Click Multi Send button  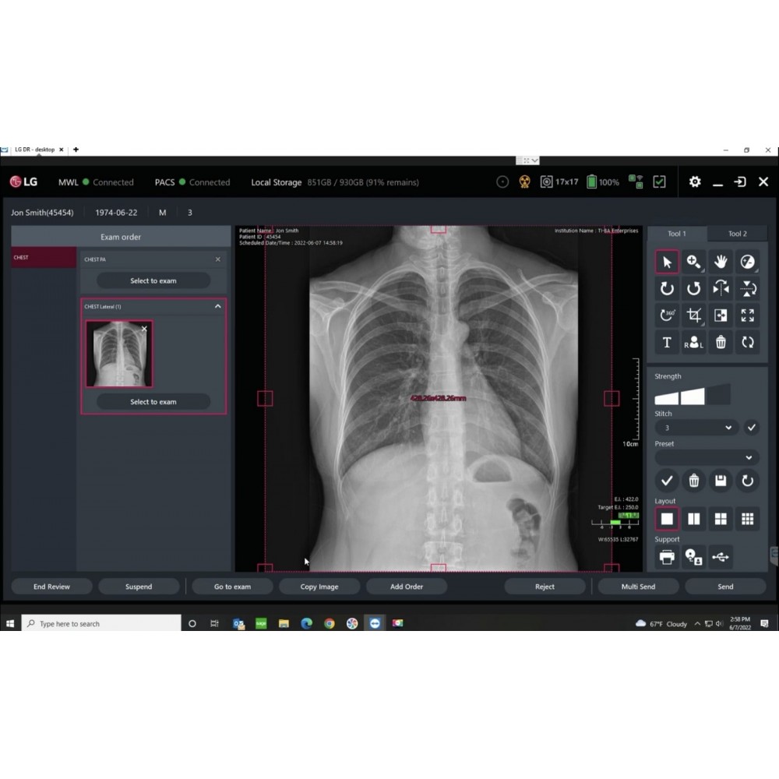point(639,587)
